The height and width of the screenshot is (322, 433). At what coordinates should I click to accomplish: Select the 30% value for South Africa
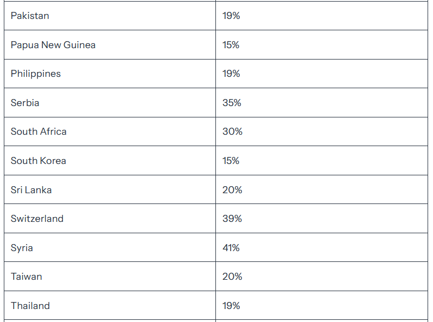click(x=232, y=132)
